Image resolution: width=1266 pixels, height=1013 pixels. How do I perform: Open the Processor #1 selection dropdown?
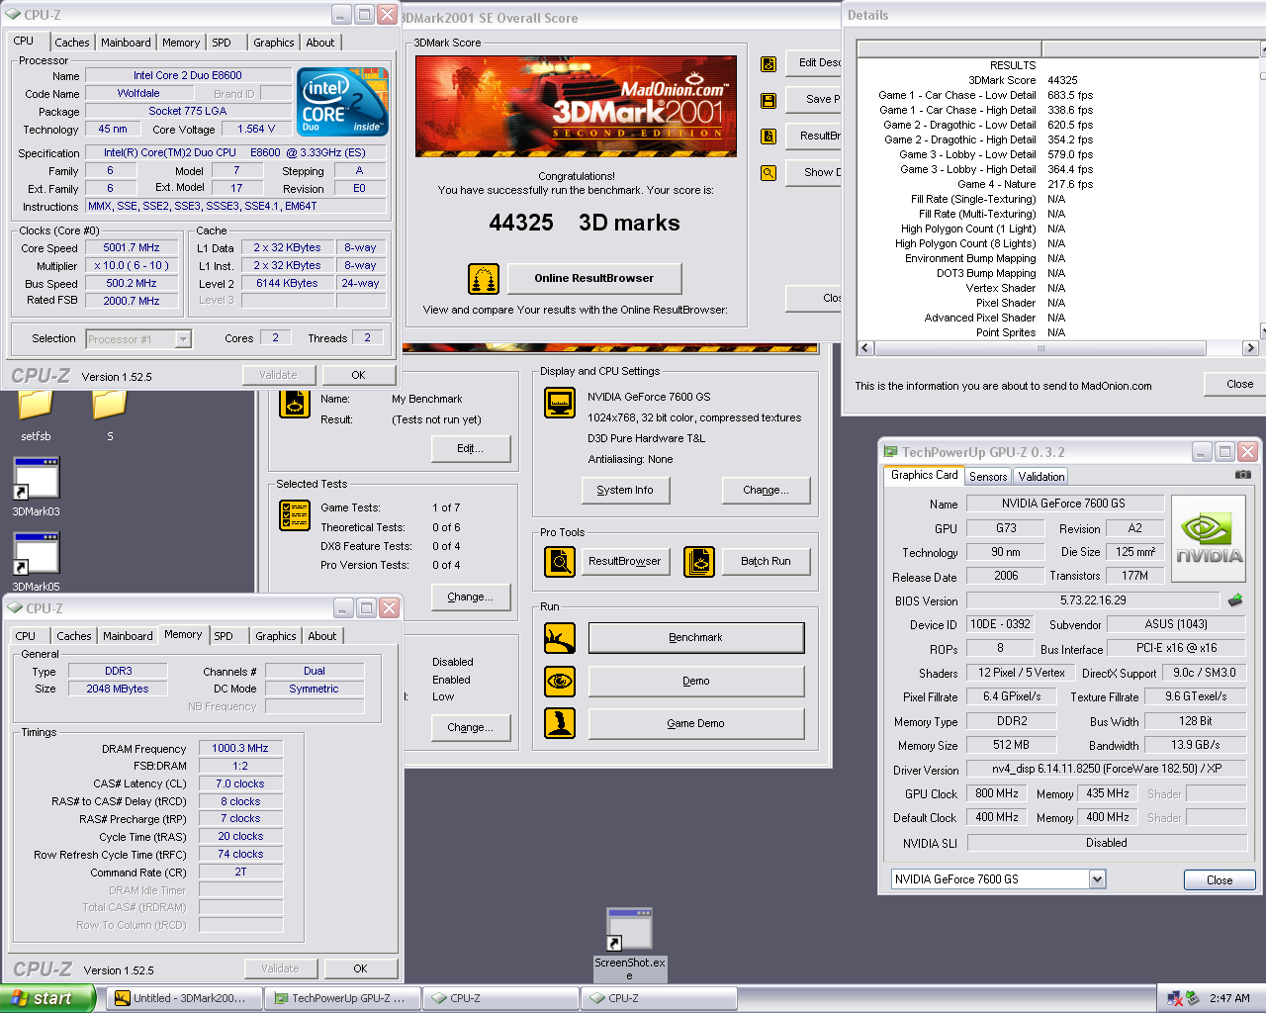[x=183, y=339]
